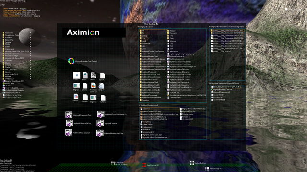Switch to New Desktop #2 red grid
This screenshot has width=307, height=172.
[x=144, y=165]
